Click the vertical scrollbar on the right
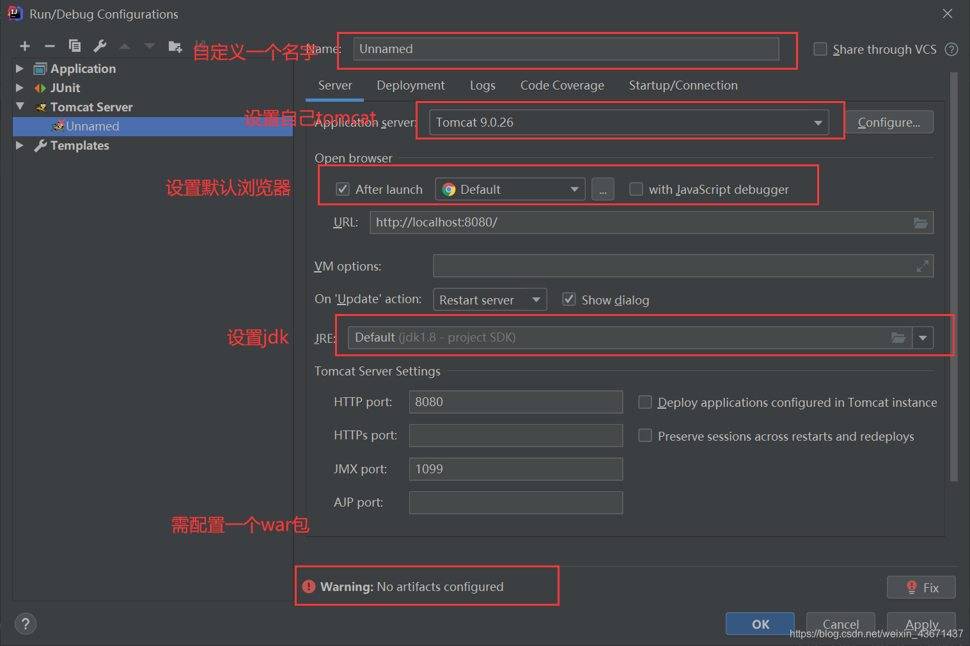The height and width of the screenshot is (646, 970). click(953, 276)
